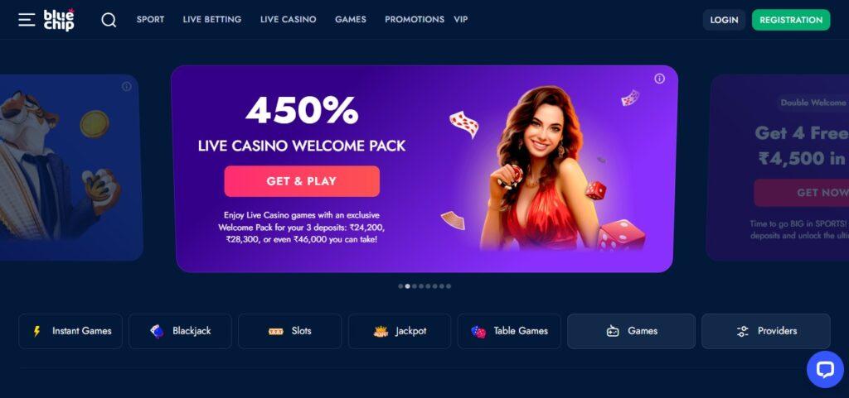Expand the Games filter button
This screenshot has width=849, height=398.
tap(631, 331)
